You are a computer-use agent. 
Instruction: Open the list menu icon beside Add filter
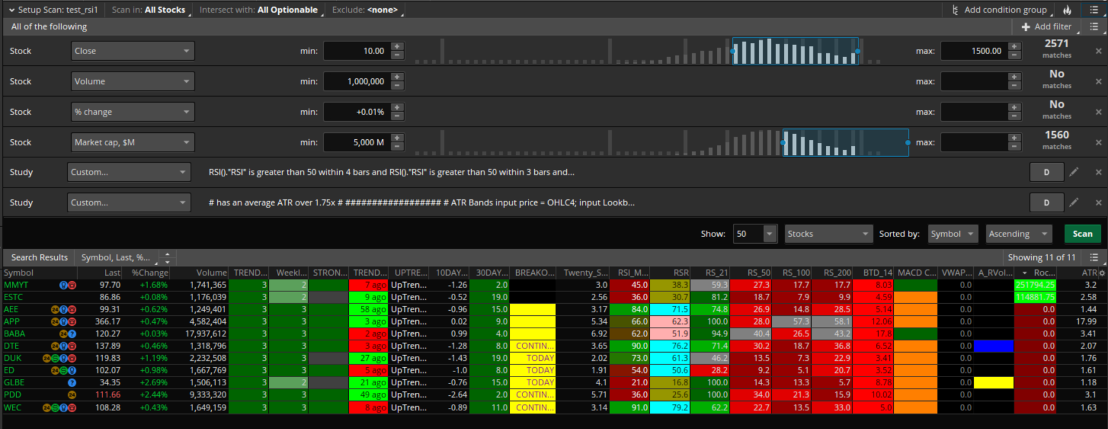[1094, 26]
